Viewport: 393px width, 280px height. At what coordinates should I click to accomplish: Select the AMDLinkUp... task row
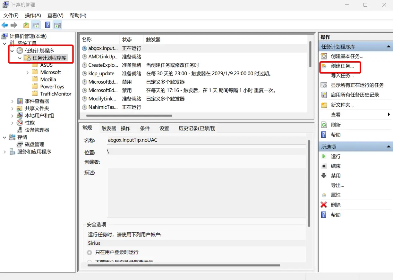(x=193, y=57)
